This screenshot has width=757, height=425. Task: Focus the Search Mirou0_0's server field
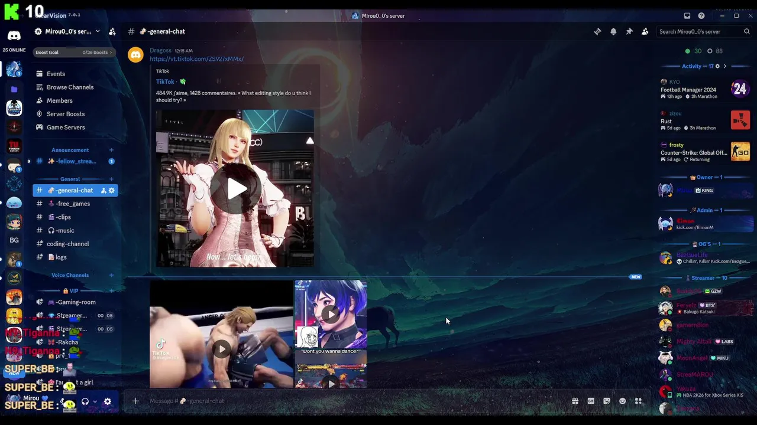(704, 31)
